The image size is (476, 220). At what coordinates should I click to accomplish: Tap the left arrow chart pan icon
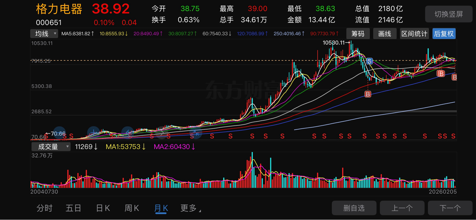(x=128, y=133)
